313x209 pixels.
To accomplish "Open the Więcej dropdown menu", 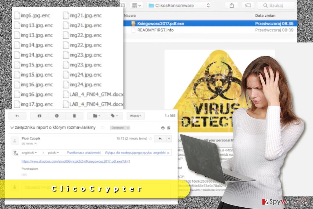I will point(136,116).
